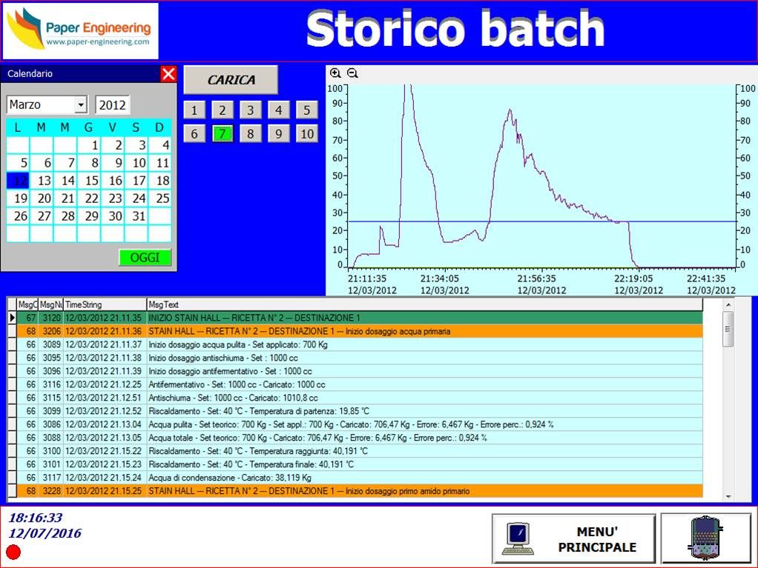Open the tank plant view icon
This screenshot has width=758, height=568.
(705, 537)
